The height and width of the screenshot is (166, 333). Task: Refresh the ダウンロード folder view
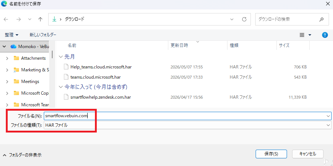coord(244,19)
